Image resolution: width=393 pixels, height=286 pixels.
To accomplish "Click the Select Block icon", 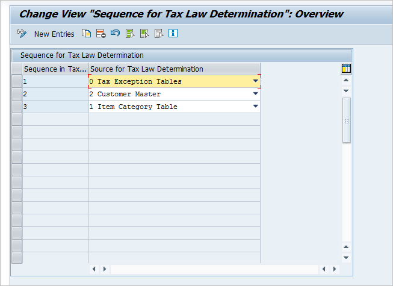I will click(x=144, y=33).
